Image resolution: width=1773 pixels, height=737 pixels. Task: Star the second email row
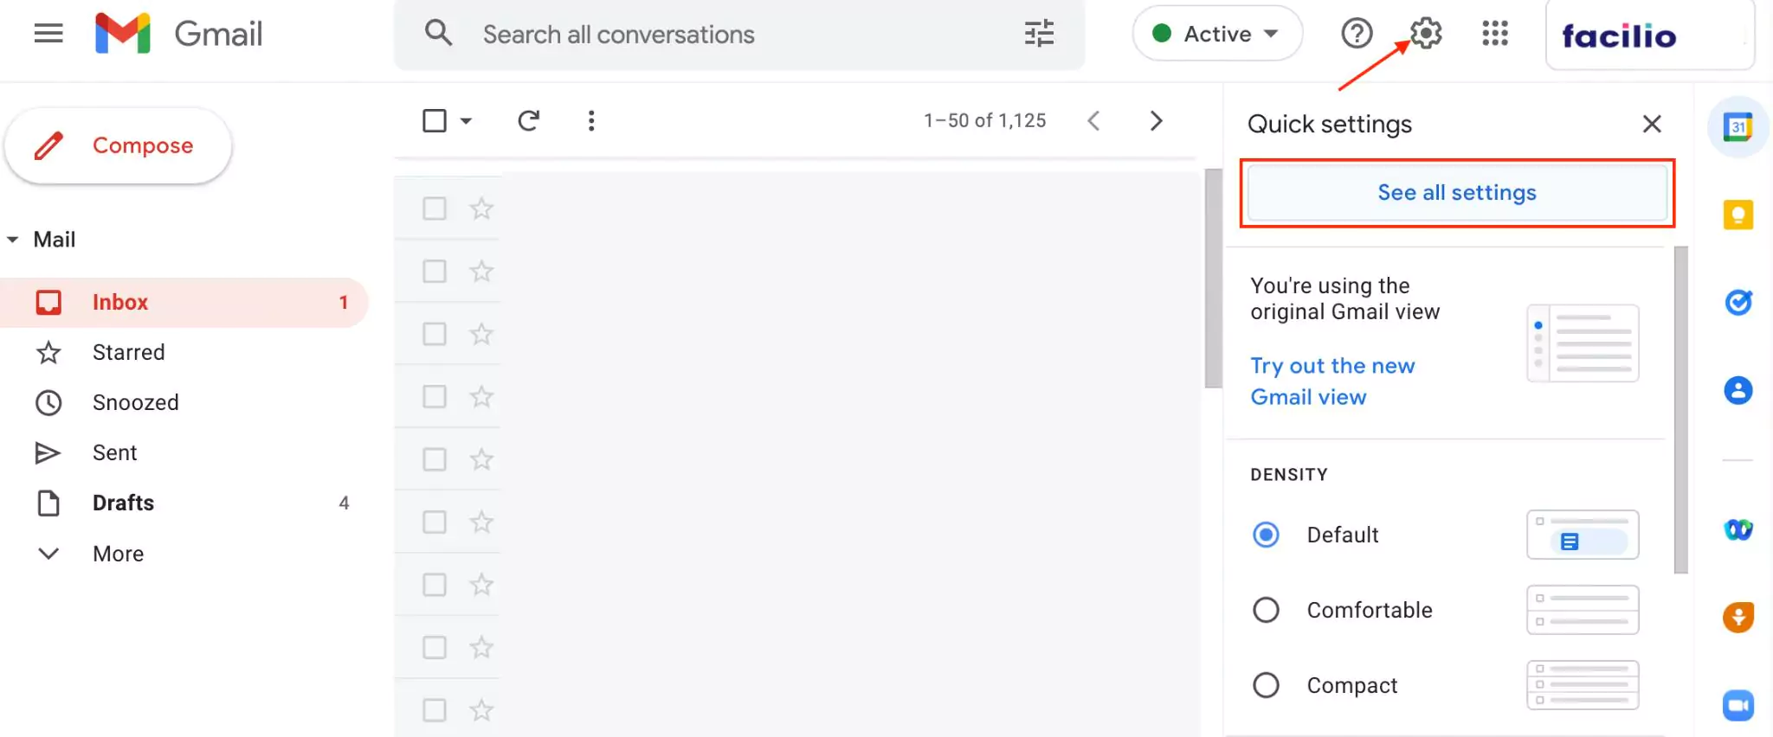click(481, 272)
